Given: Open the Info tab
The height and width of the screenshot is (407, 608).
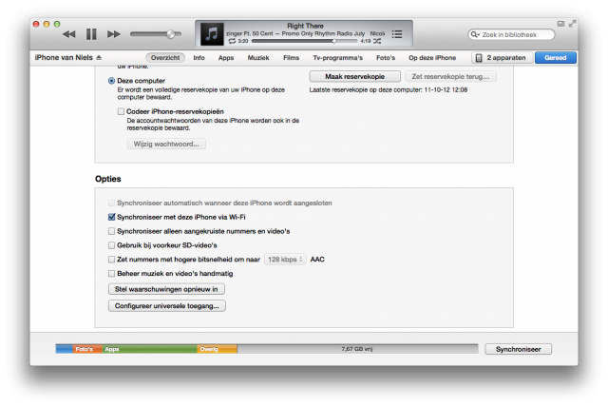Looking at the screenshot, I should 199,58.
